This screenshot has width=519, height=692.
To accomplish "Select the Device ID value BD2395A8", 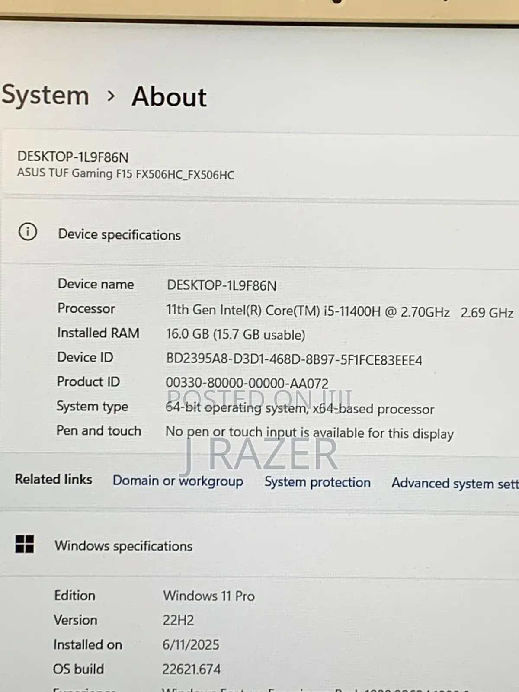I will pos(294,360).
